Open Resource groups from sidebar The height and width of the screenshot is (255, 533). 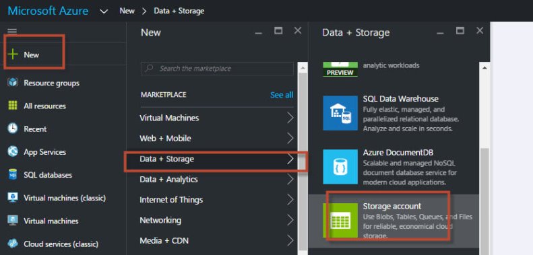click(51, 83)
